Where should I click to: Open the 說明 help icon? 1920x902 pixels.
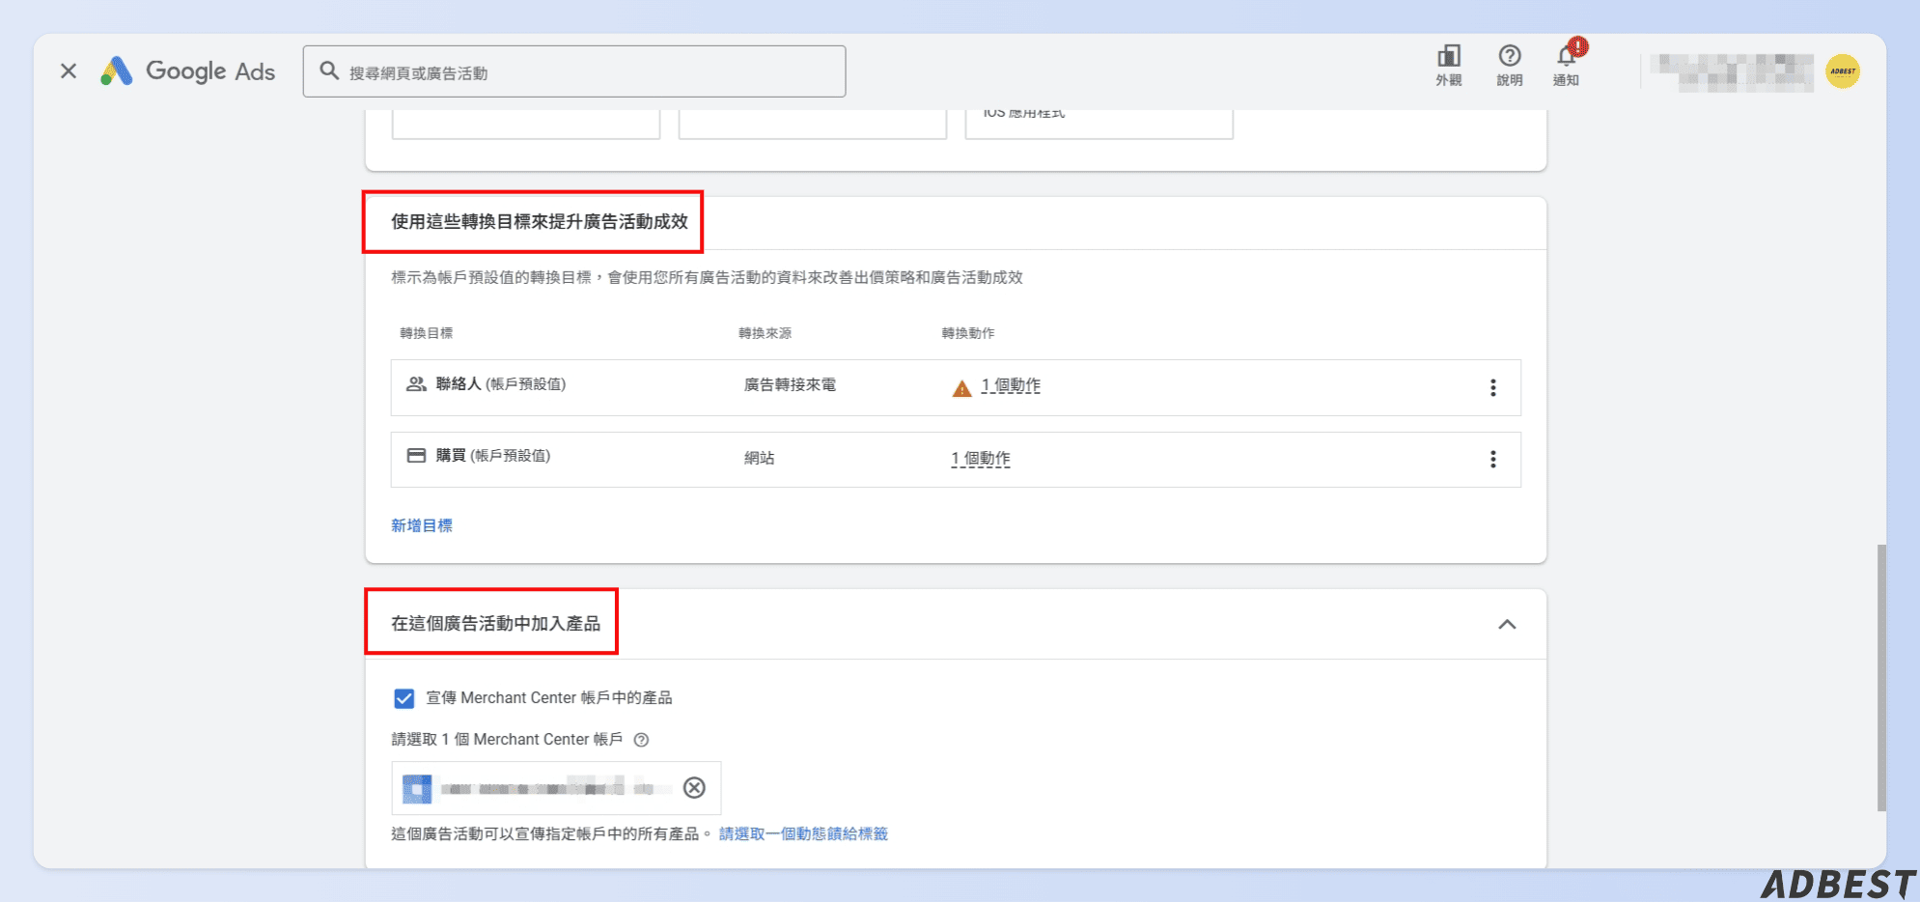click(x=1510, y=65)
